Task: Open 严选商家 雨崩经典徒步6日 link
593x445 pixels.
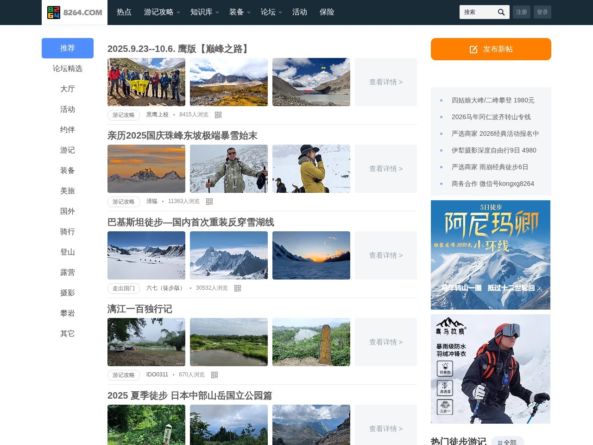Action: click(490, 167)
